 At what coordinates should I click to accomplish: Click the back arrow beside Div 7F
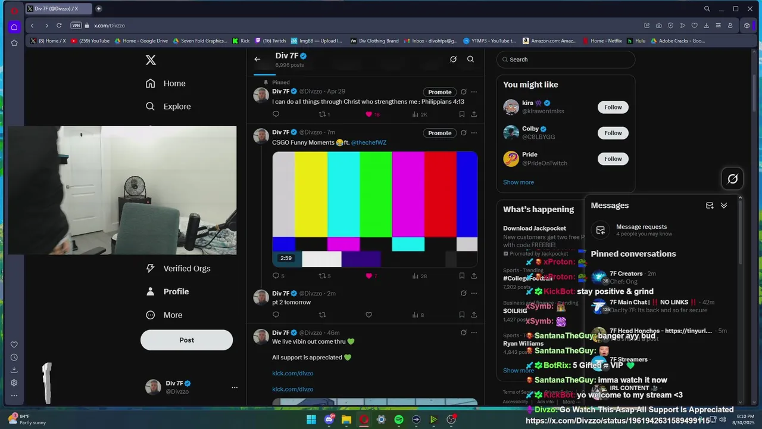[x=257, y=59]
